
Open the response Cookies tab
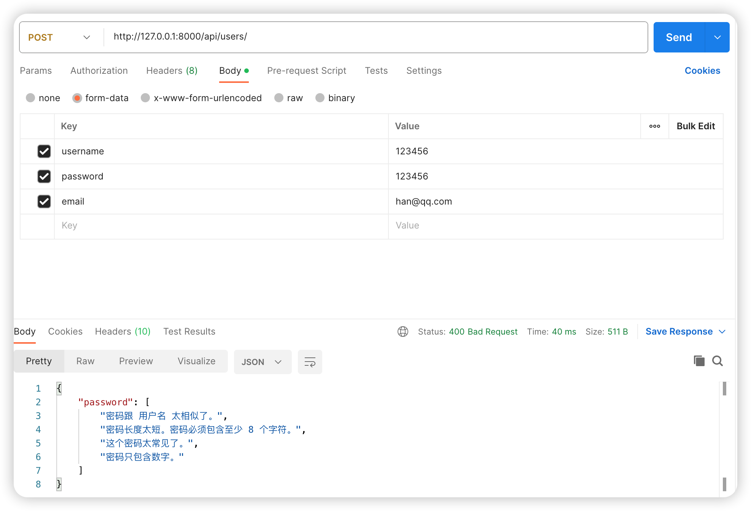pos(65,332)
